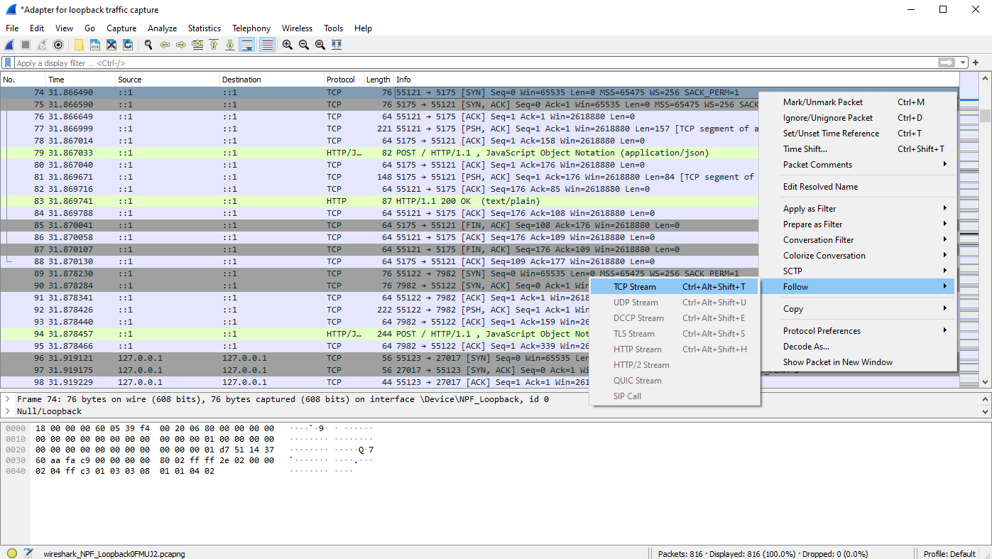Expand the Null/Loopback tree item
This screenshot has width=992, height=559.
tap(8, 411)
